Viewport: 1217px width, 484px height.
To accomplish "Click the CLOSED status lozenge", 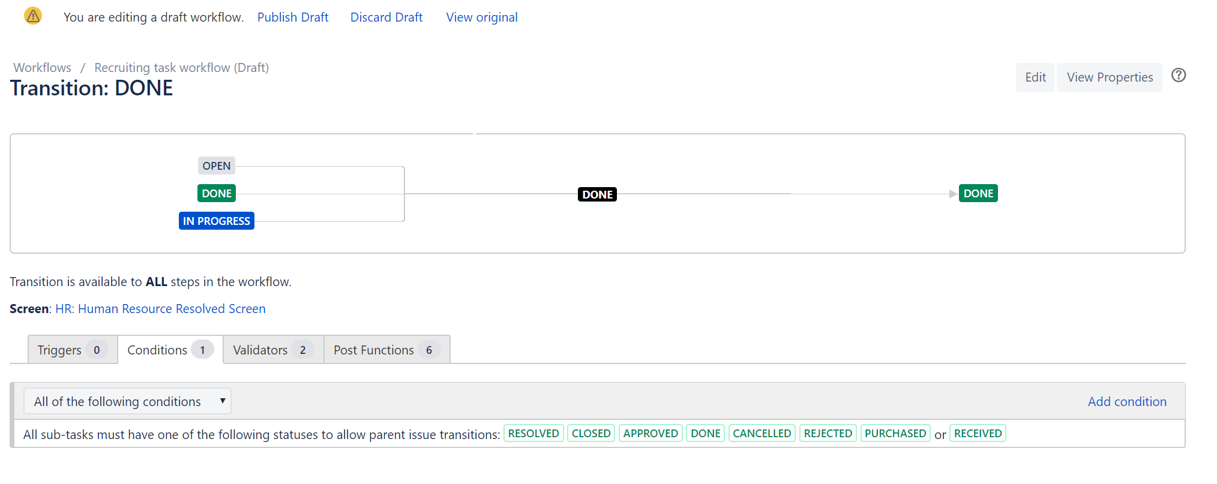I will pyautogui.click(x=591, y=433).
